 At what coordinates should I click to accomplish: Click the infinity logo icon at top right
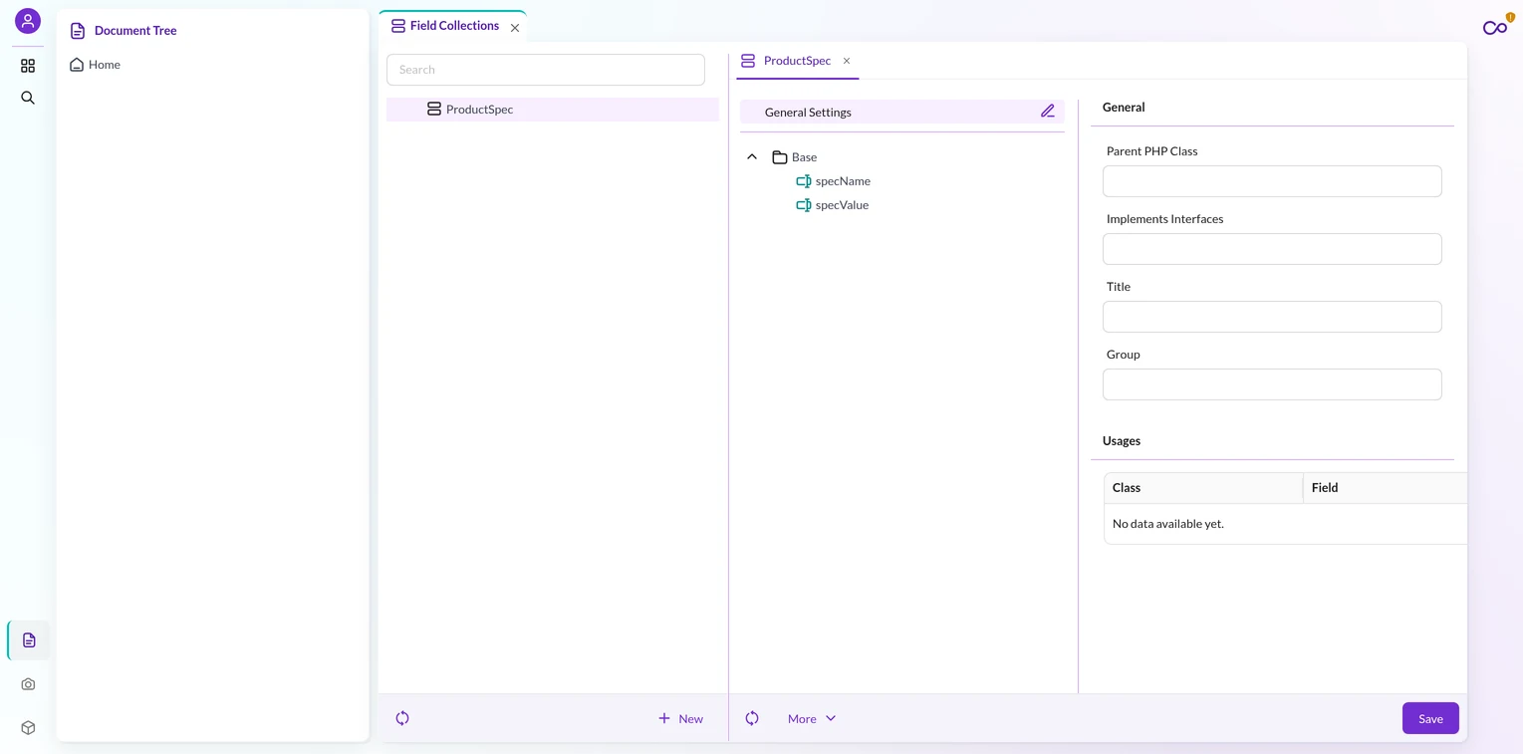pyautogui.click(x=1495, y=28)
